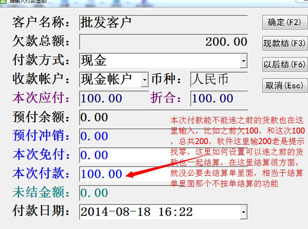Choose the 以后结(F6) button
This screenshot has width=308, height=229.
click(284, 64)
